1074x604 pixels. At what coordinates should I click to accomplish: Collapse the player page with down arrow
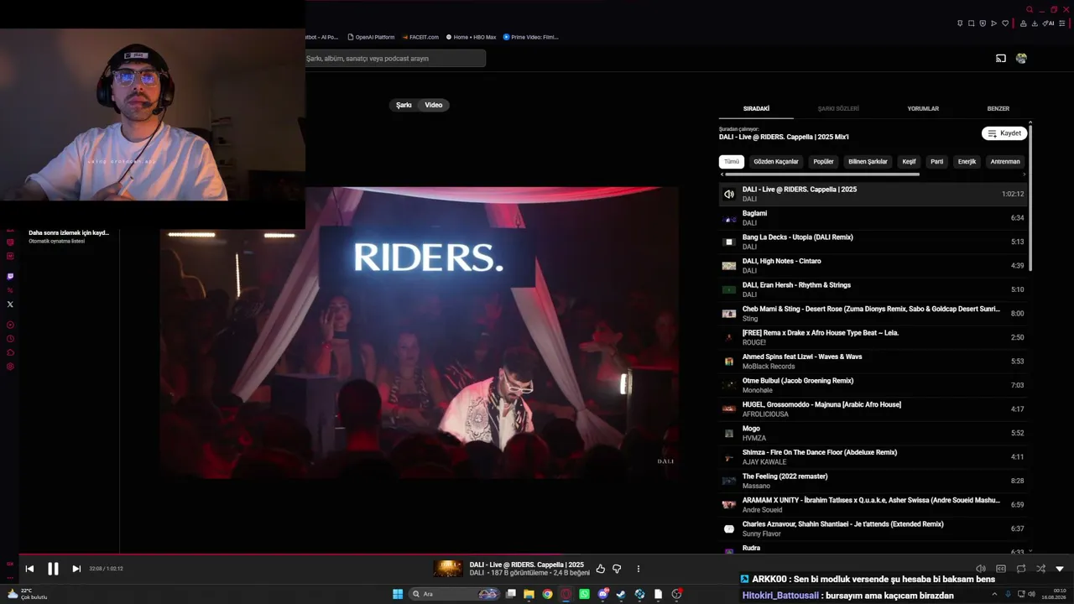click(x=1060, y=569)
